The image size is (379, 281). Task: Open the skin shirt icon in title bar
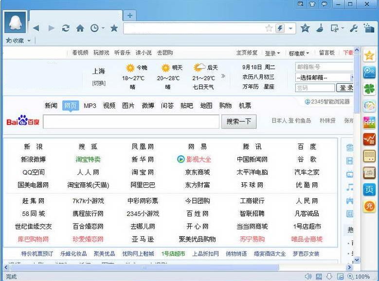click(312, 4)
